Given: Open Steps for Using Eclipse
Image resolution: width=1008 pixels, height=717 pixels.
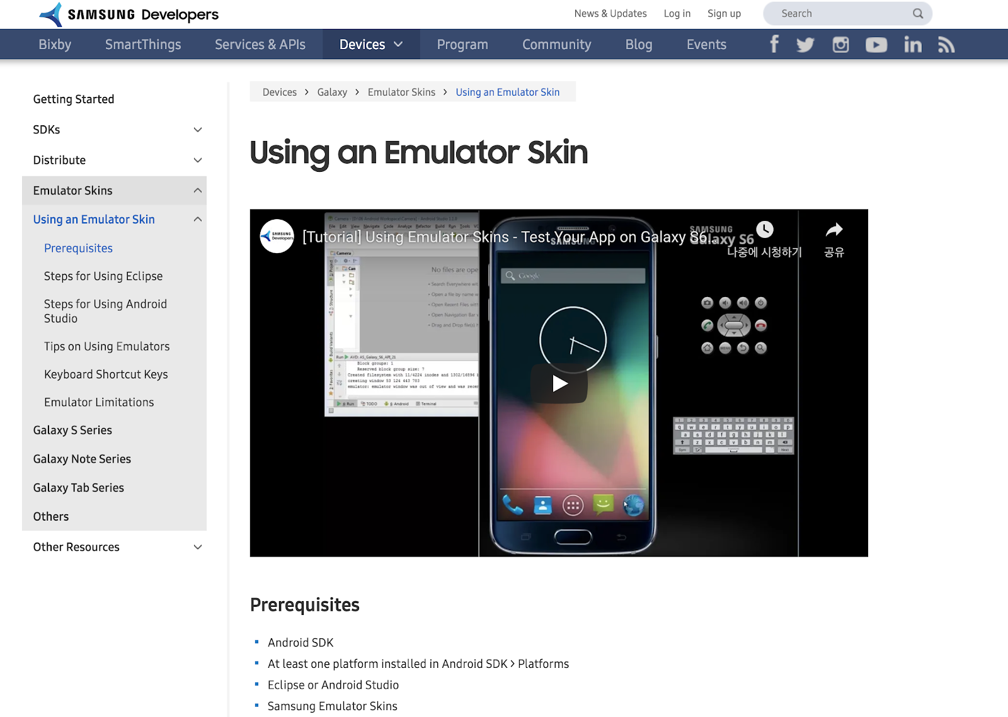Looking at the screenshot, I should click(x=103, y=276).
